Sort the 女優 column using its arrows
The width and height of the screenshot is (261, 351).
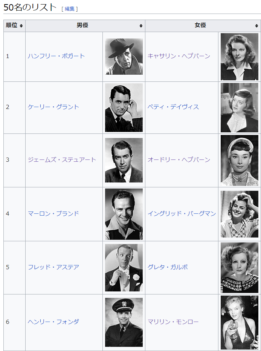coord(256,26)
